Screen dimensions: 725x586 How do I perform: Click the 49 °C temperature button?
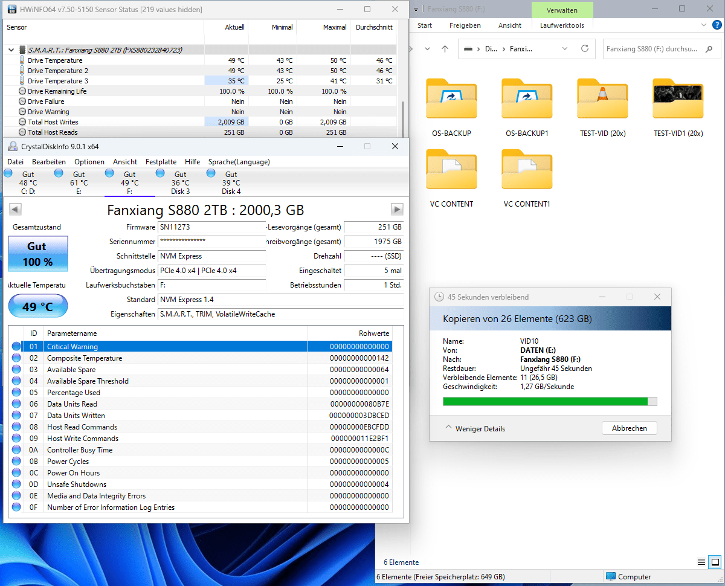37,307
